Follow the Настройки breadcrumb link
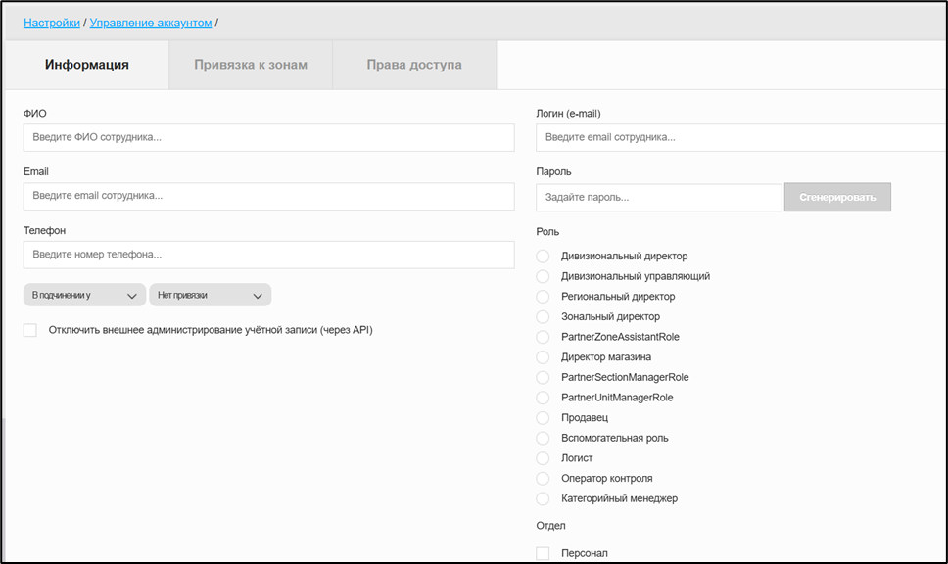948x564 pixels. tap(52, 22)
